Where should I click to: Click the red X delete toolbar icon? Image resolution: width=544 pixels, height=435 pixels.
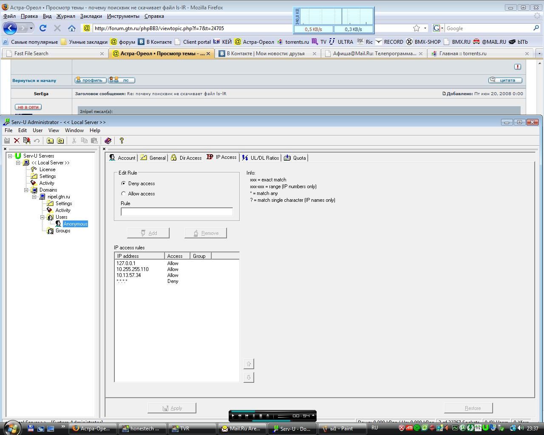[x=17, y=141]
